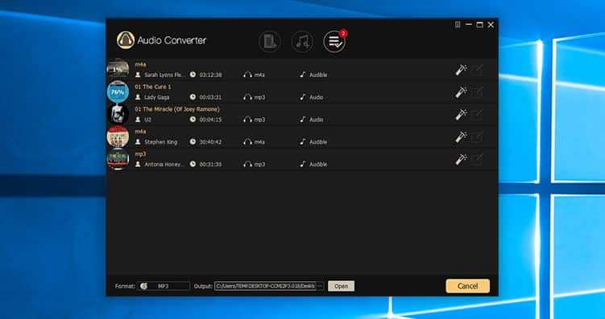
Task: Open the Format MP3 selector
Action: [x=164, y=286]
